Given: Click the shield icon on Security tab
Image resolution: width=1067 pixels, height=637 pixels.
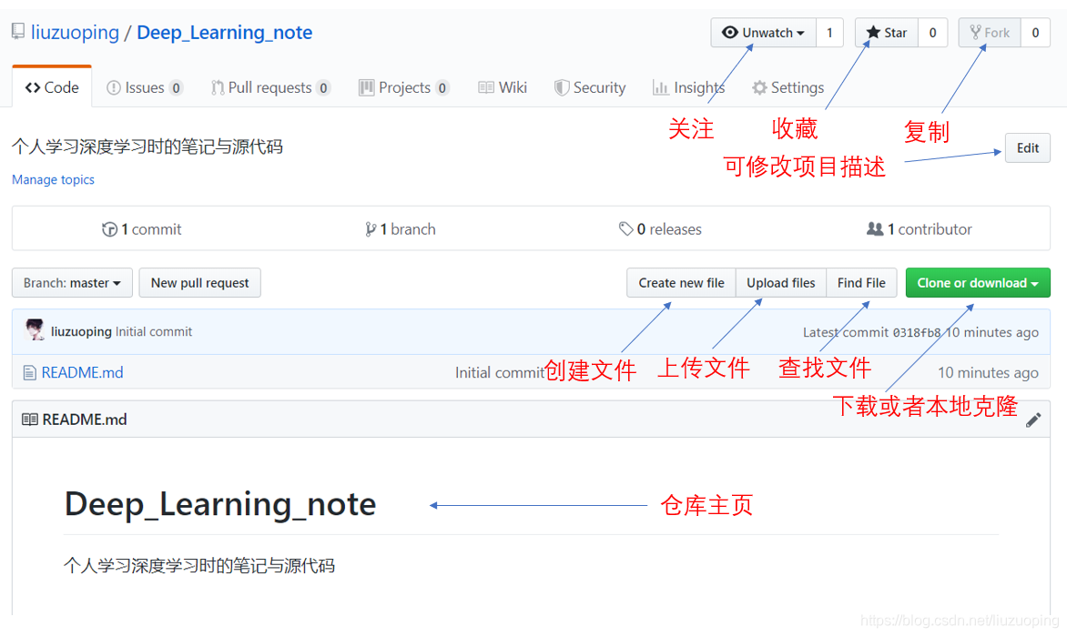Looking at the screenshot, I should [562, 87].
